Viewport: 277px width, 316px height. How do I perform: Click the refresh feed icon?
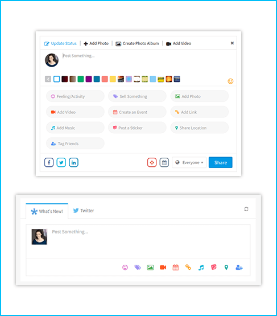[x=246, y=209]
